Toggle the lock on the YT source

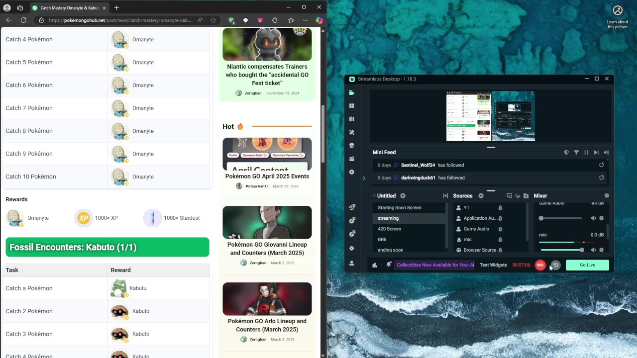pyautogui.click(x=500, y=208)
